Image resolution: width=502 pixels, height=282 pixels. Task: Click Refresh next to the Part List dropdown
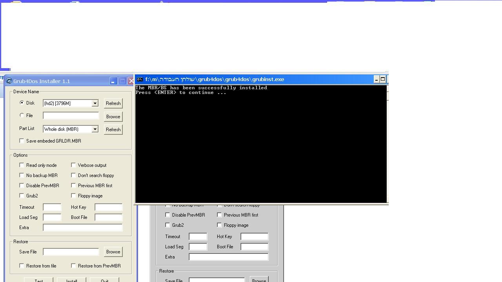(x=113, y=129)
